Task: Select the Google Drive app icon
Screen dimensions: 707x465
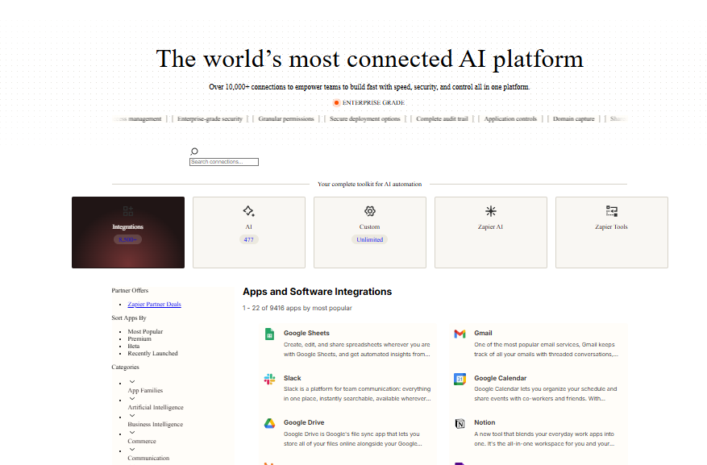Action: pyautogui.click(x=270, y=423)
